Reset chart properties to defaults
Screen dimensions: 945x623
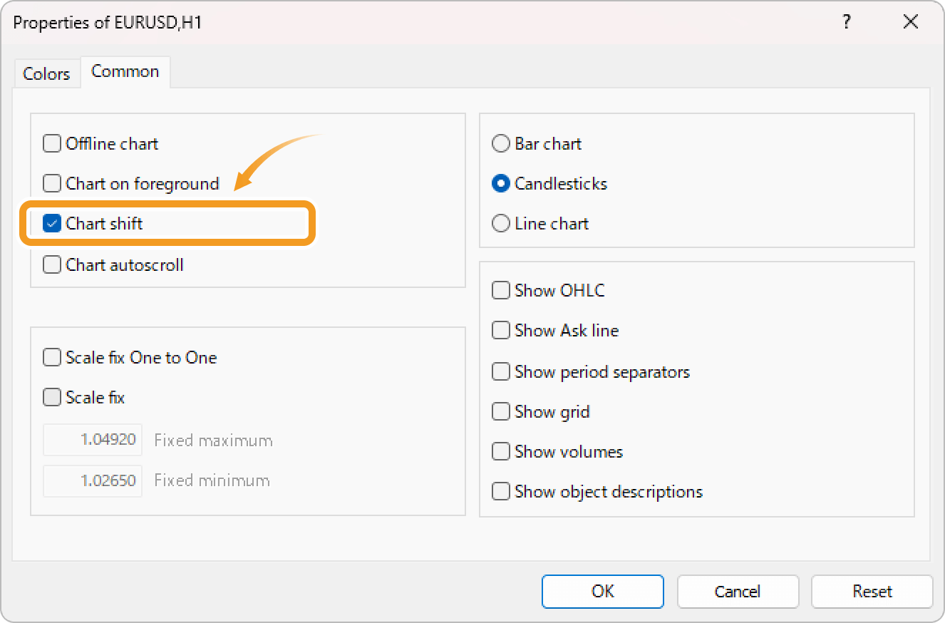click(x=872, y=591)
